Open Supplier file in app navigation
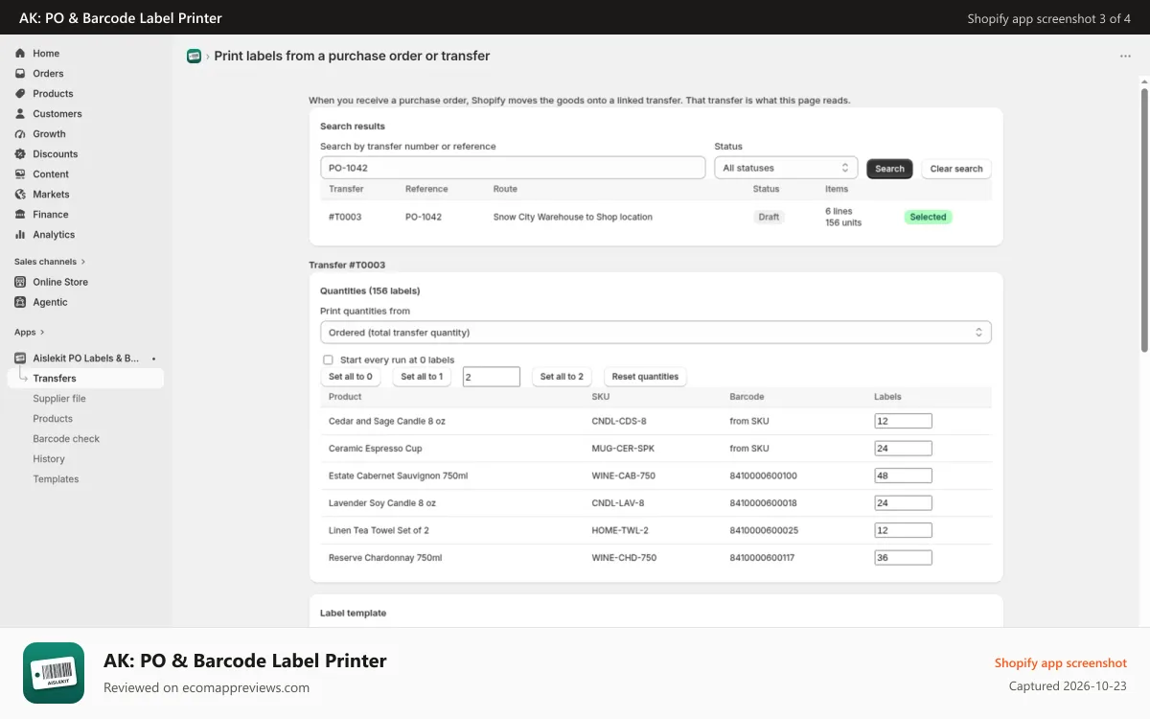The height and width of the screenshot is (719, 1150). [x=59, y=399]
